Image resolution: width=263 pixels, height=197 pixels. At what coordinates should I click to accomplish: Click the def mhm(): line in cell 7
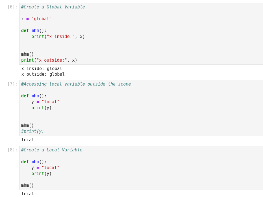[x=34, y=96]
